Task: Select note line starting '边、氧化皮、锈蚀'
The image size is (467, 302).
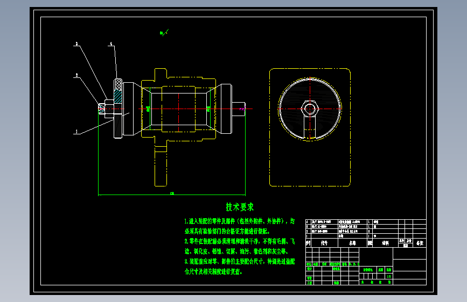Action: 236,251
